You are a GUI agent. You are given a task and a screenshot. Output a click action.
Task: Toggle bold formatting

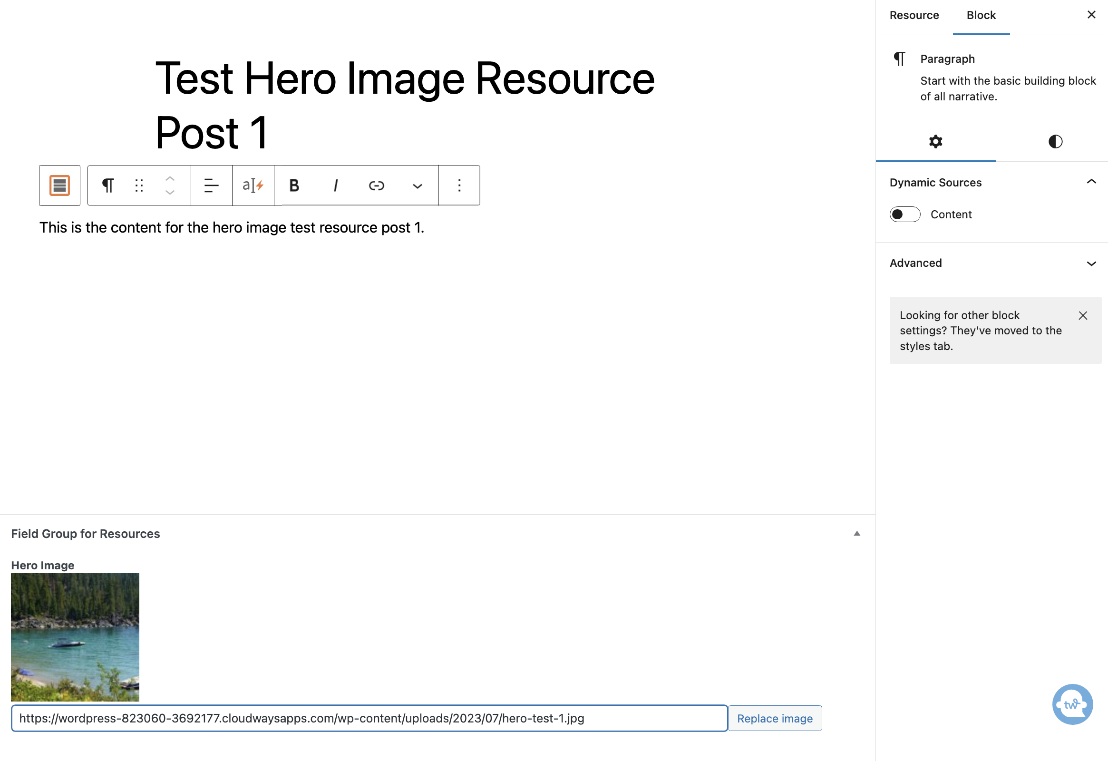click(x=295, y=185)
